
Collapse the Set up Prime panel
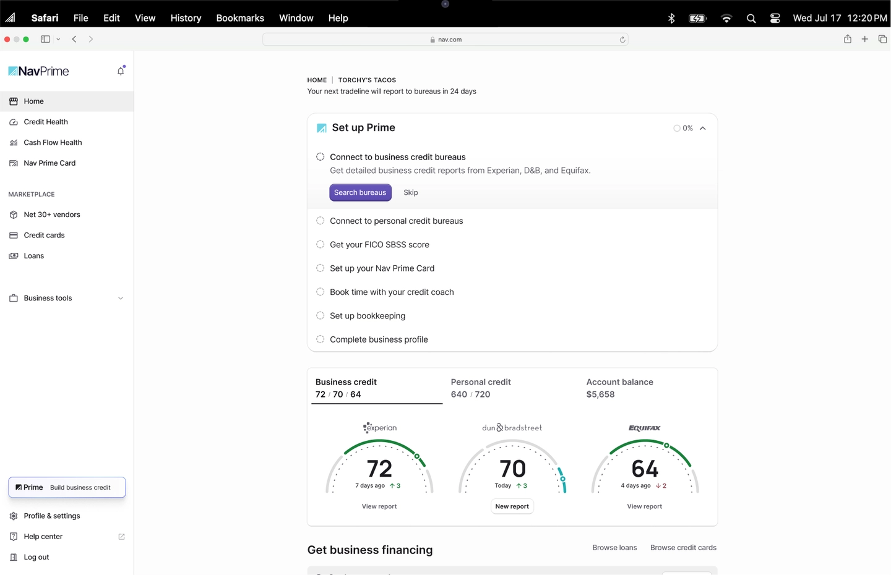703,129
